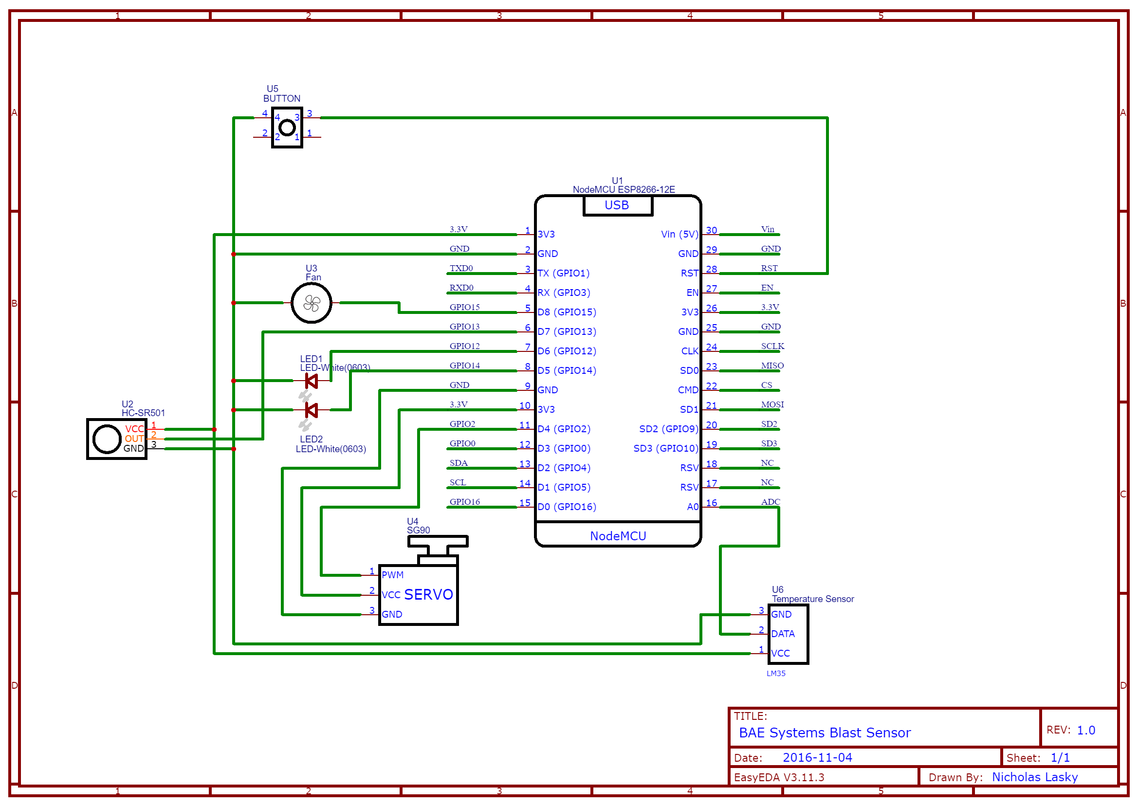Click the title BAE Systems Blast Sensor

[x=826, y=733]
